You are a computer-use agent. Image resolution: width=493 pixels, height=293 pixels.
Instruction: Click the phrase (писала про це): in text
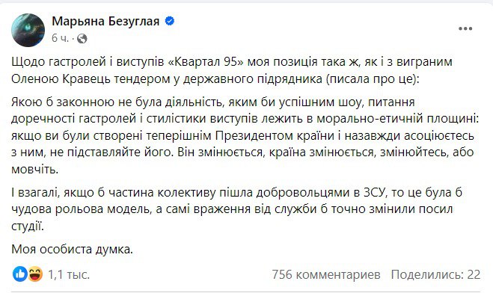(373, 78)
